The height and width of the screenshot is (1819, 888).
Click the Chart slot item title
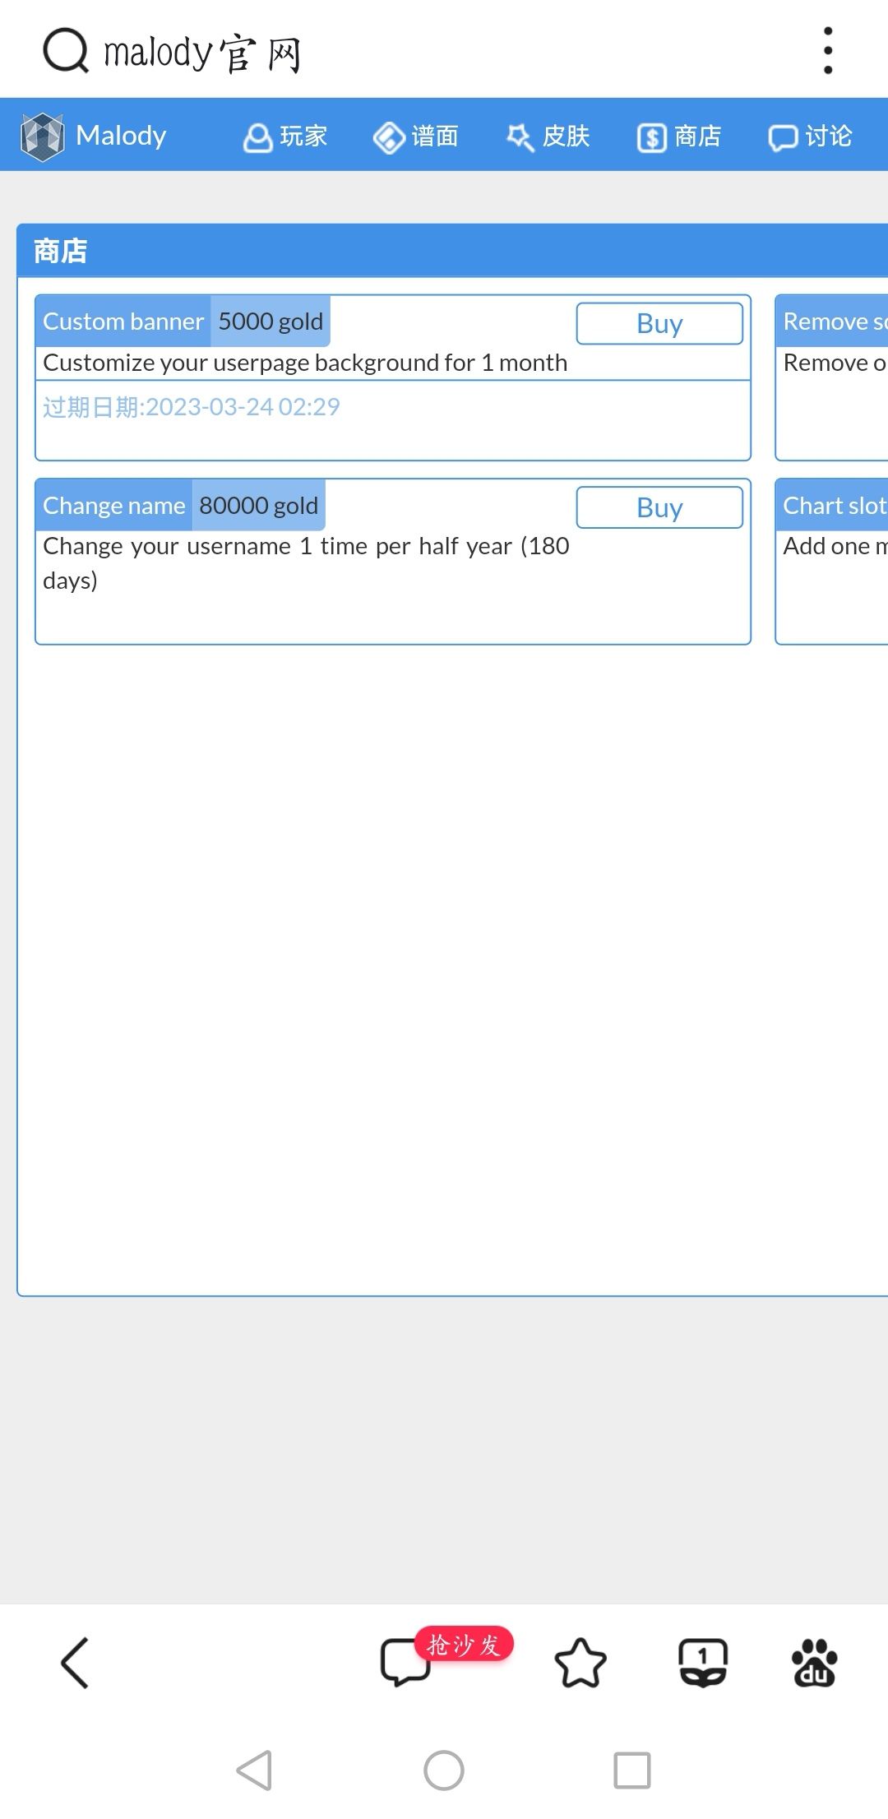[x=835, y=506]
